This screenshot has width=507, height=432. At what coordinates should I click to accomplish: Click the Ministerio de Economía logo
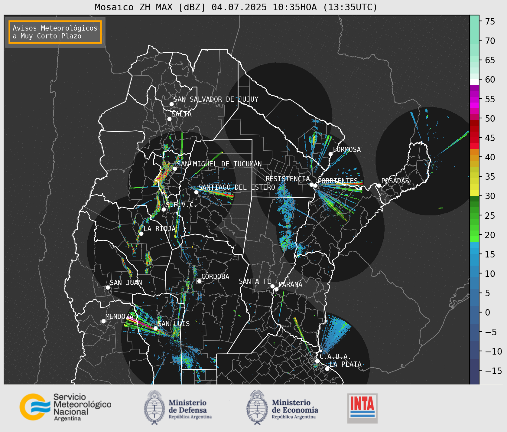coord(282,407)
